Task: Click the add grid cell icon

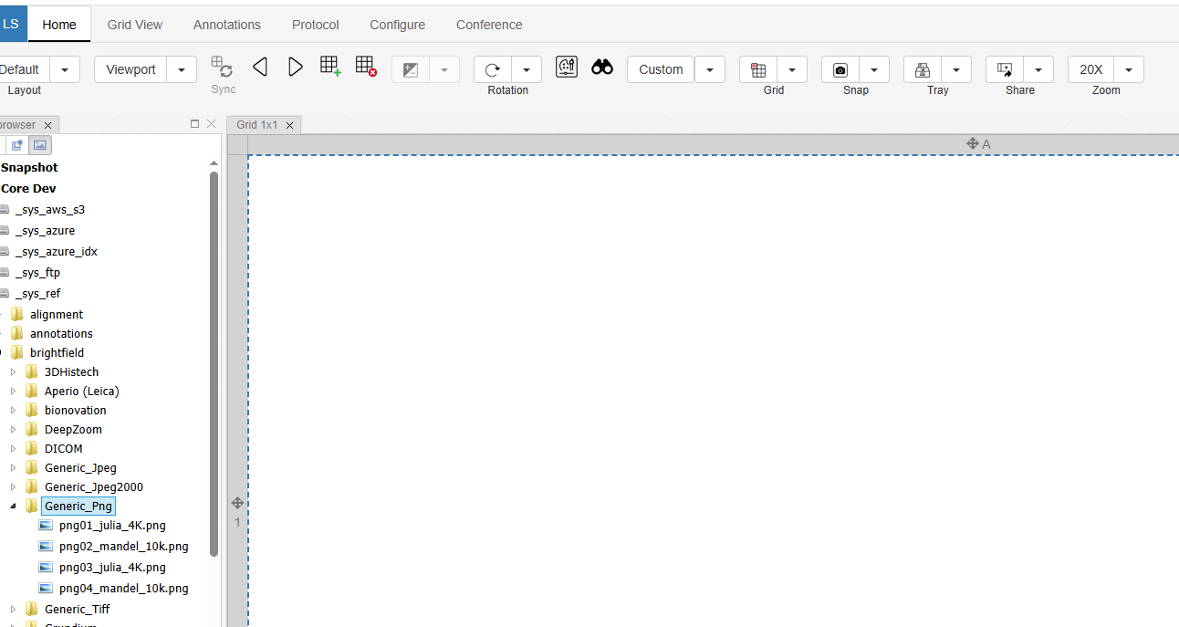Action: [330, 67]
